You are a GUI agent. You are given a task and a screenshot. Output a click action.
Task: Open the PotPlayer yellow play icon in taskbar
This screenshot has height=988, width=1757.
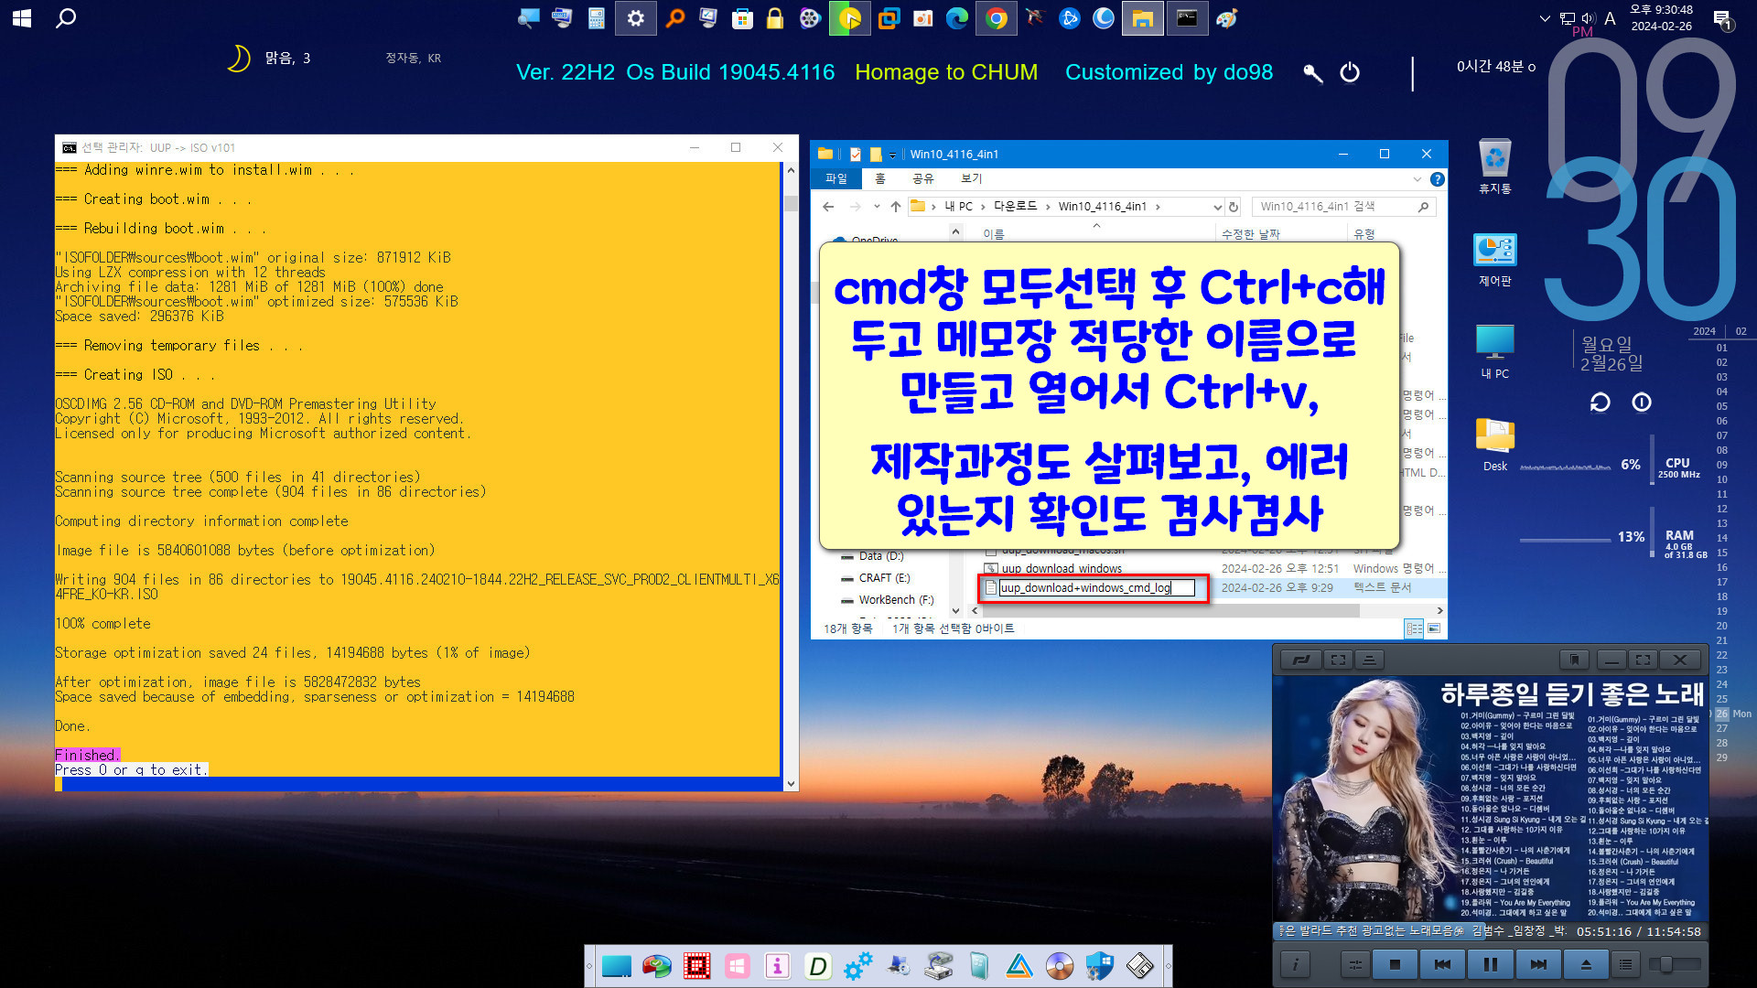tap(849, 18)
